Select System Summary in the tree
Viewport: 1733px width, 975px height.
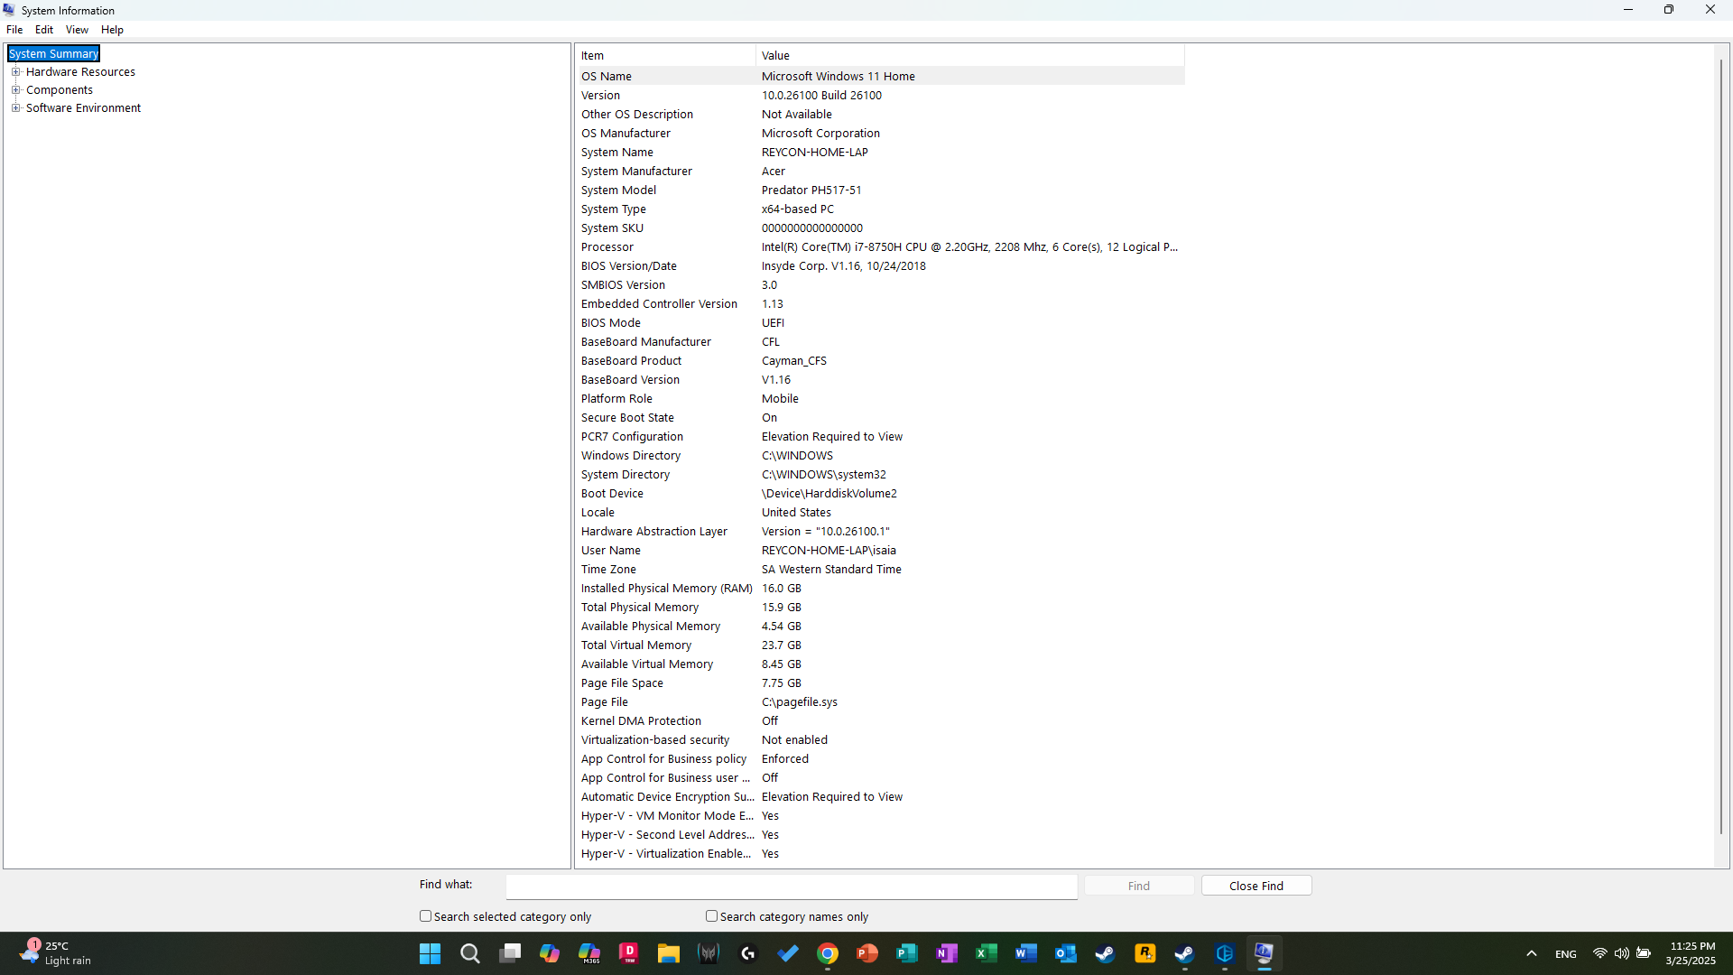(x=53, y=54)
